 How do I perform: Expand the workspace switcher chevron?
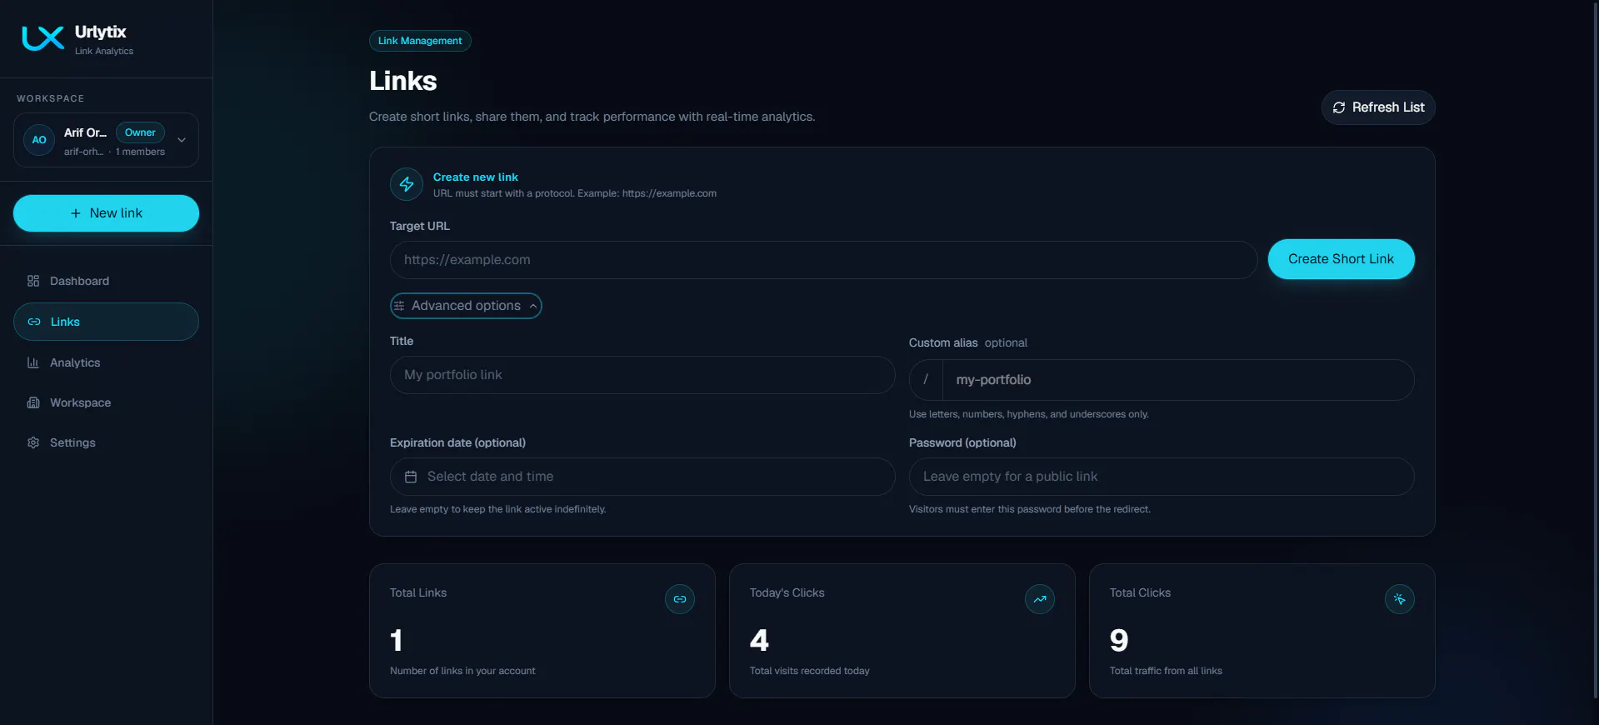tap(182, 140)
